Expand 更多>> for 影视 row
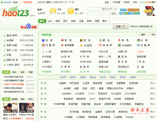This screenshot has height=121, width=157. point(153,88)
